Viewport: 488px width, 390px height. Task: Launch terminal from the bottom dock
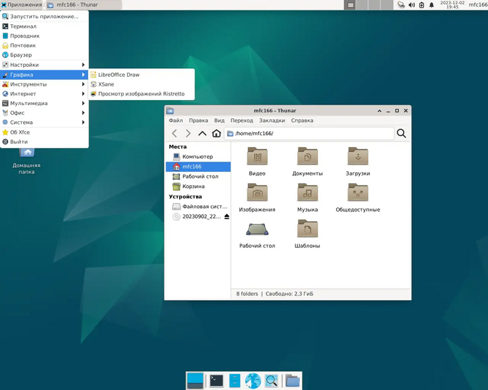tap(216, 381)
